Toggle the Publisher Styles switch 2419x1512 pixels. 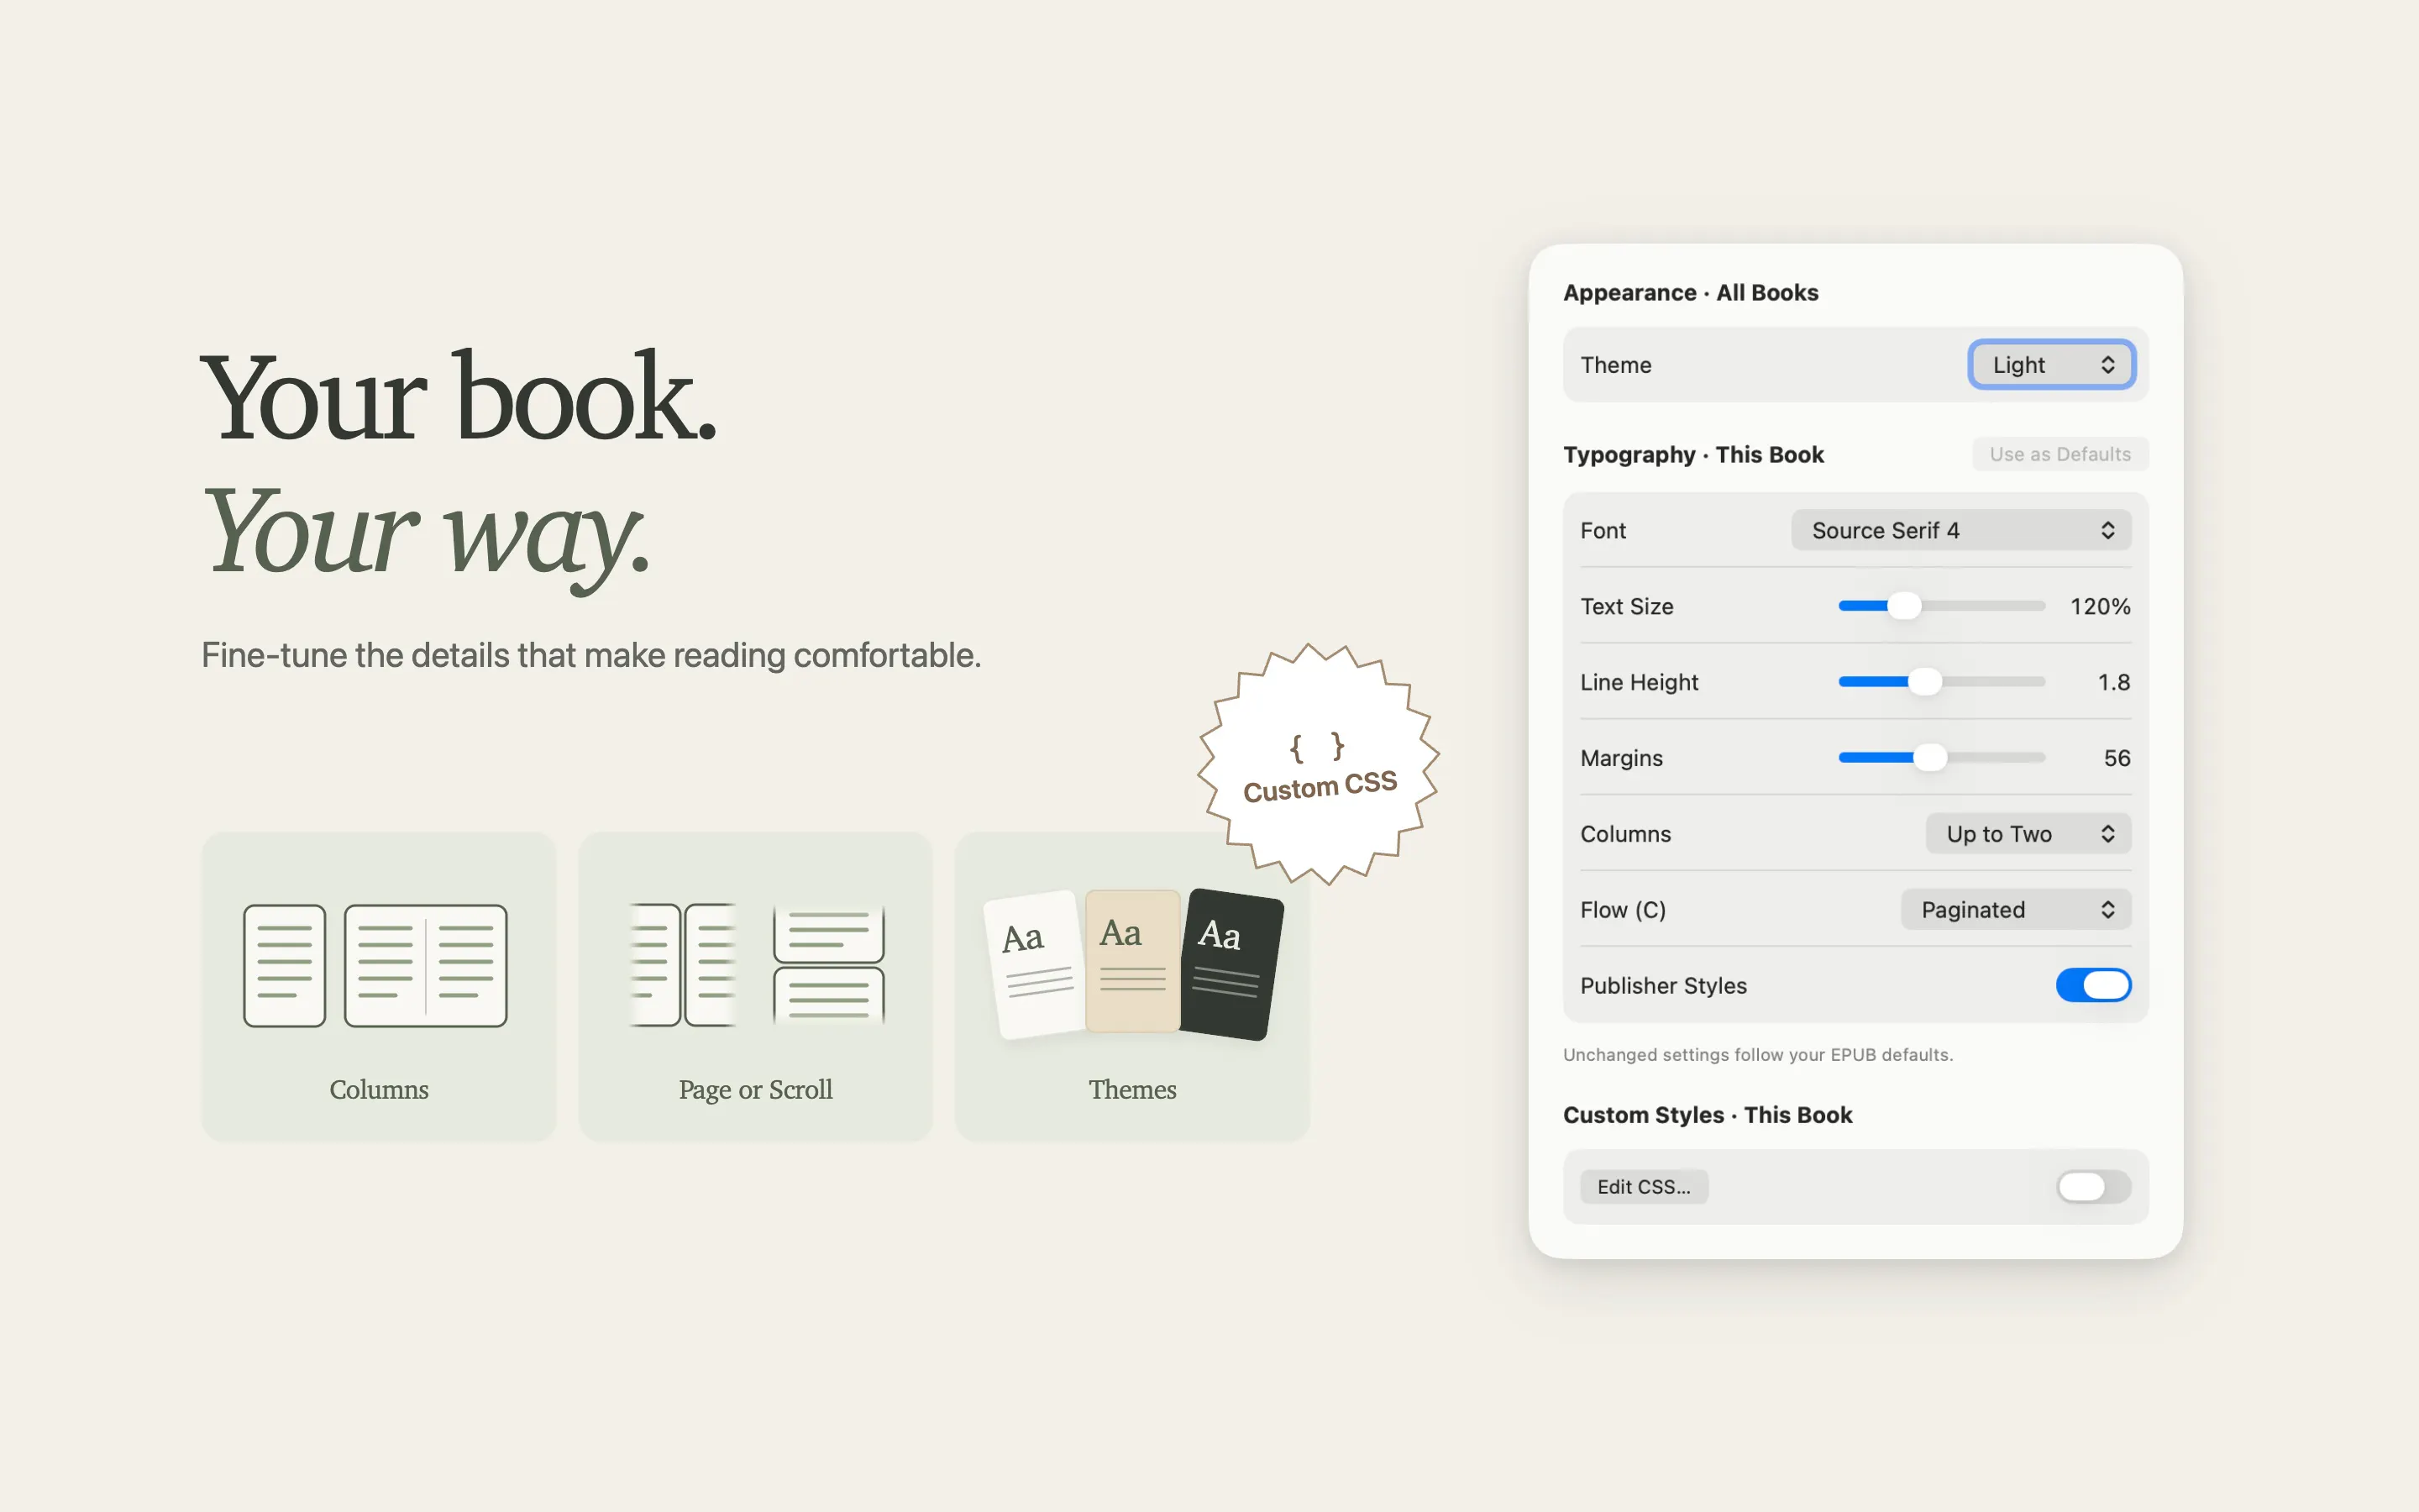coord(2093,985)
